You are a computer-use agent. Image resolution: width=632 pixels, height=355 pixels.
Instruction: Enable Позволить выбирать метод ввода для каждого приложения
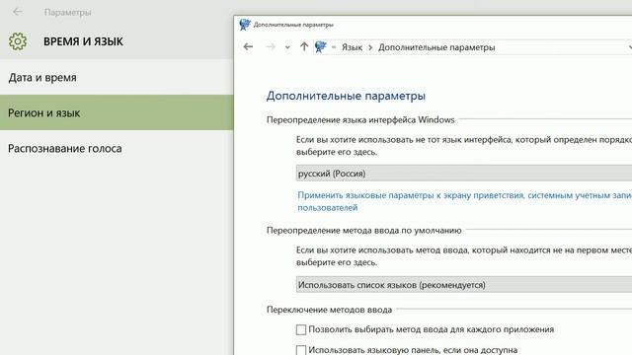[301, 329]
